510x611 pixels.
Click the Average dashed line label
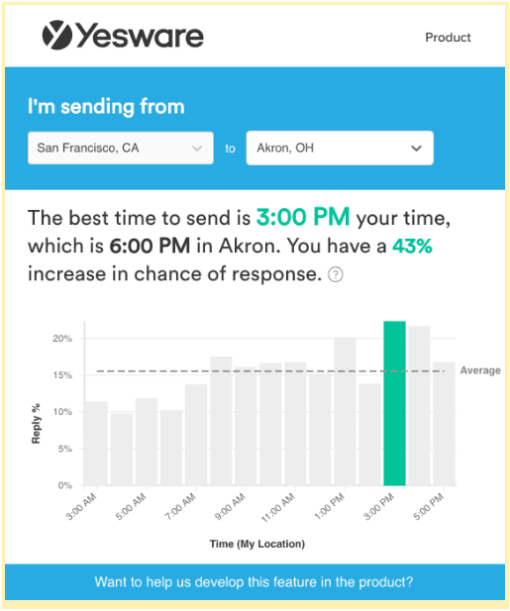coord(480,370)
